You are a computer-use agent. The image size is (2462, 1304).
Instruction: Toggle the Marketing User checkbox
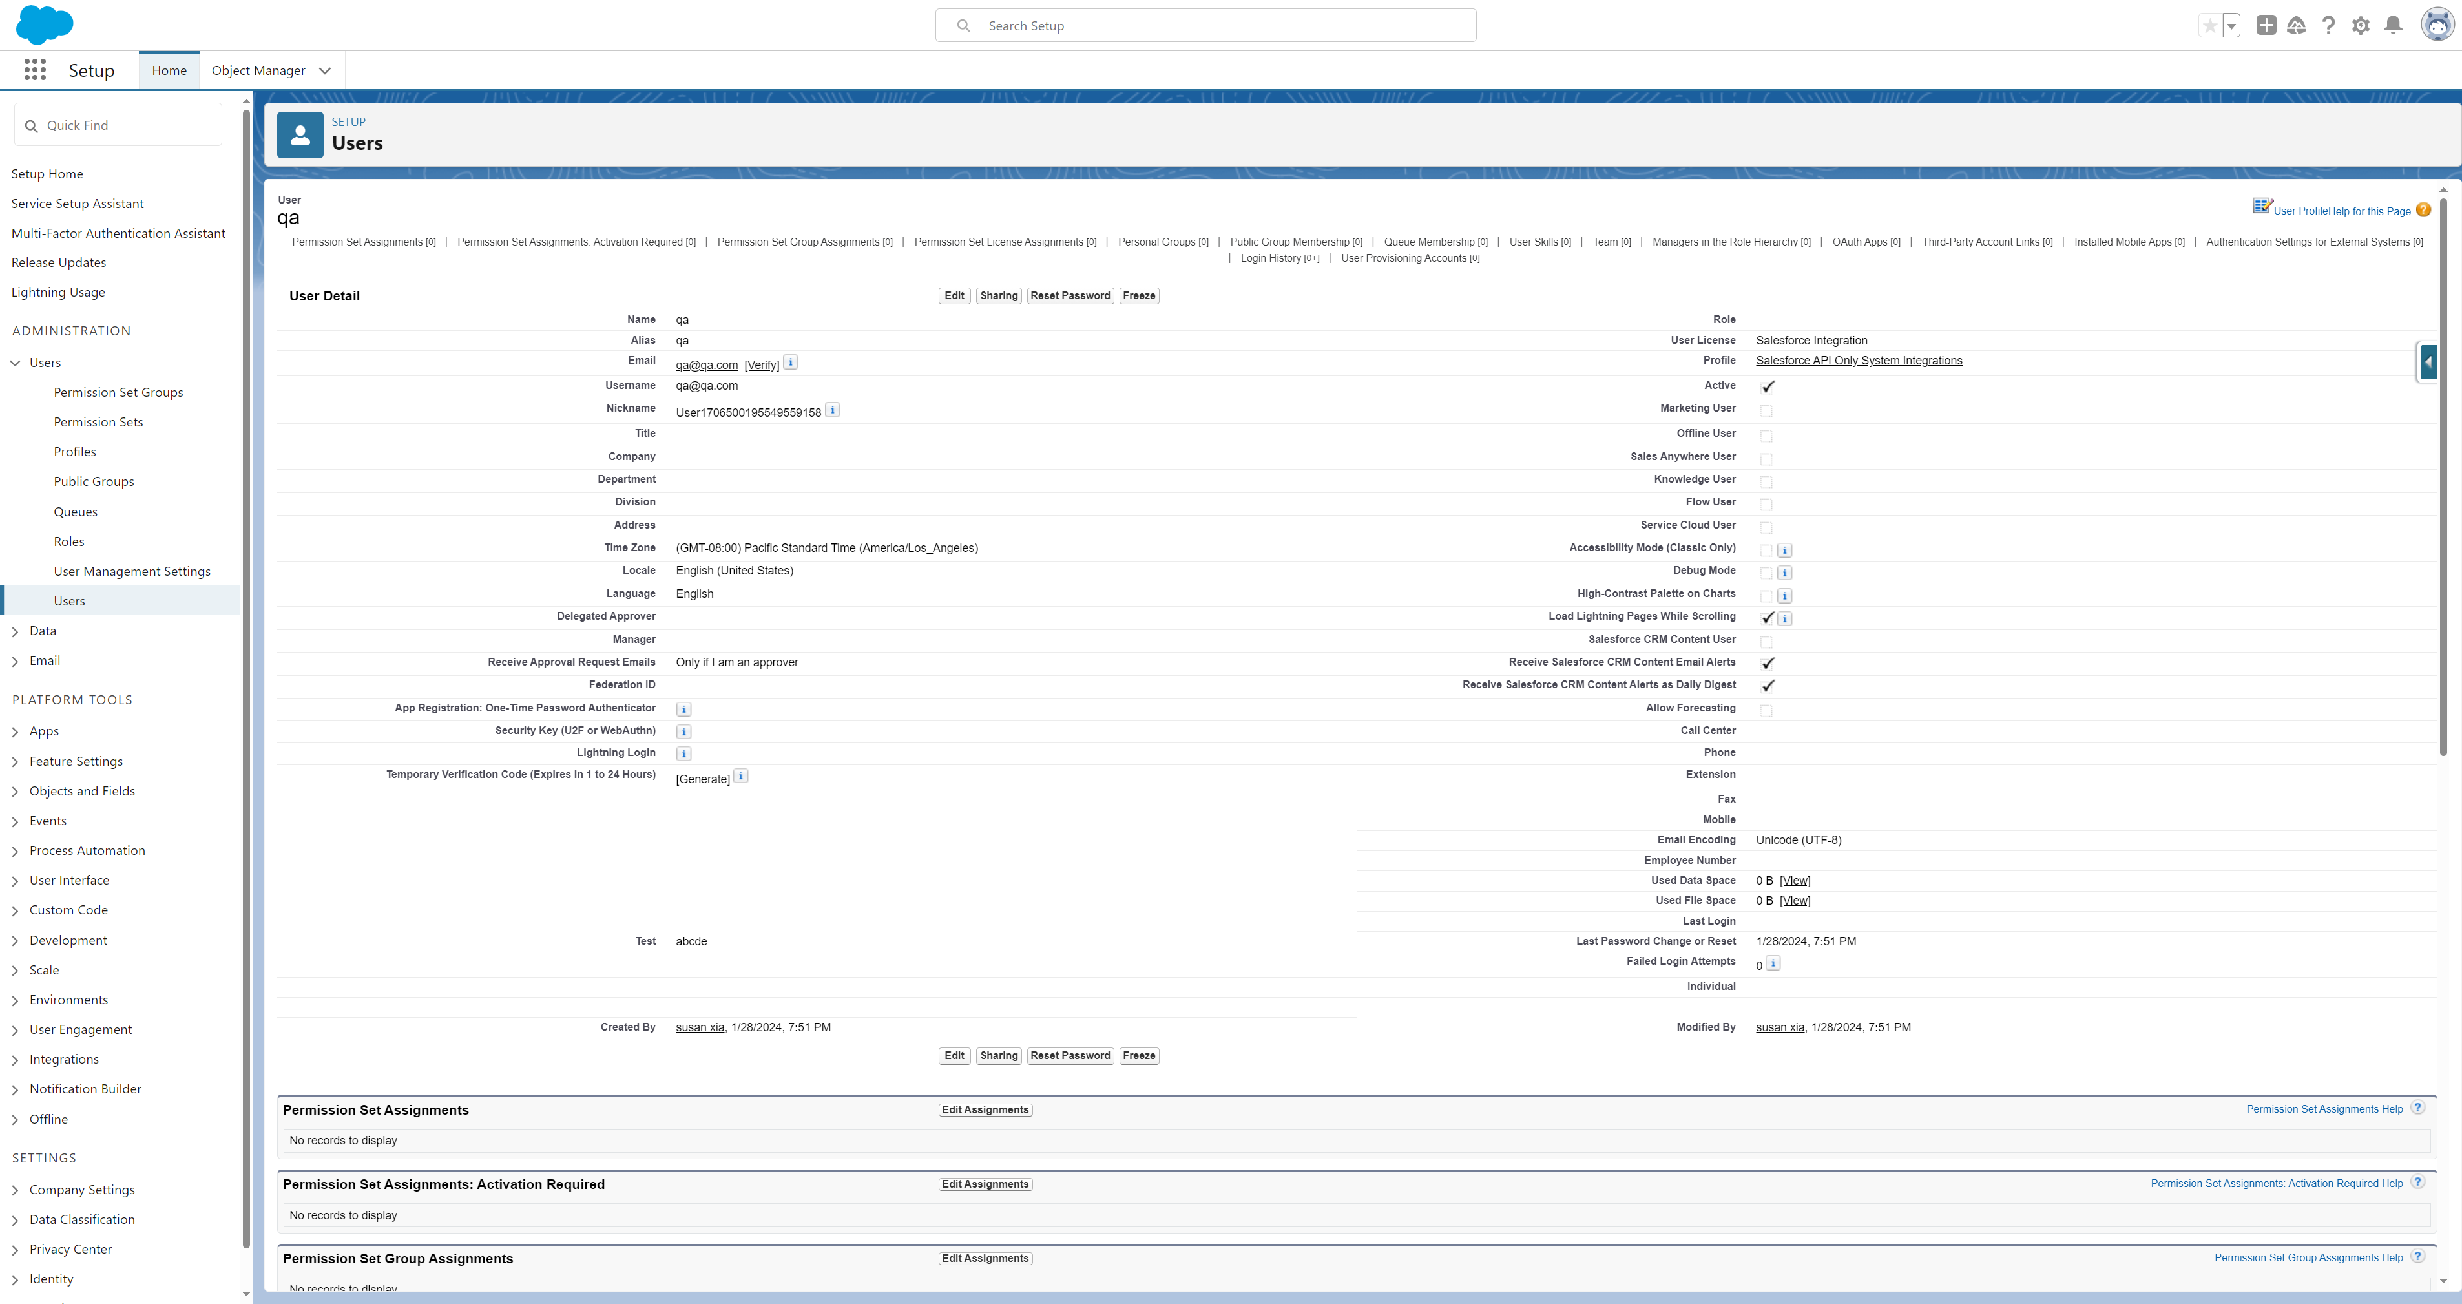coord(1766,411)
